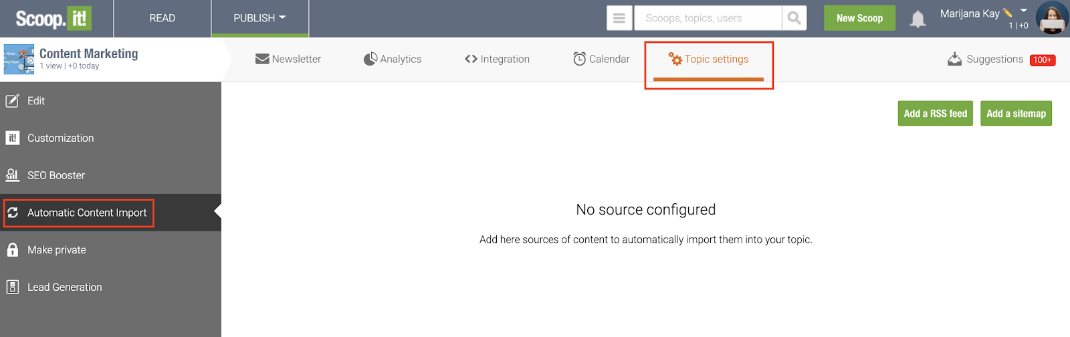This screenshot has height=337, width=1070.
Task: Click the SEO Booster chart icon
Action: (x=12, y=175)
